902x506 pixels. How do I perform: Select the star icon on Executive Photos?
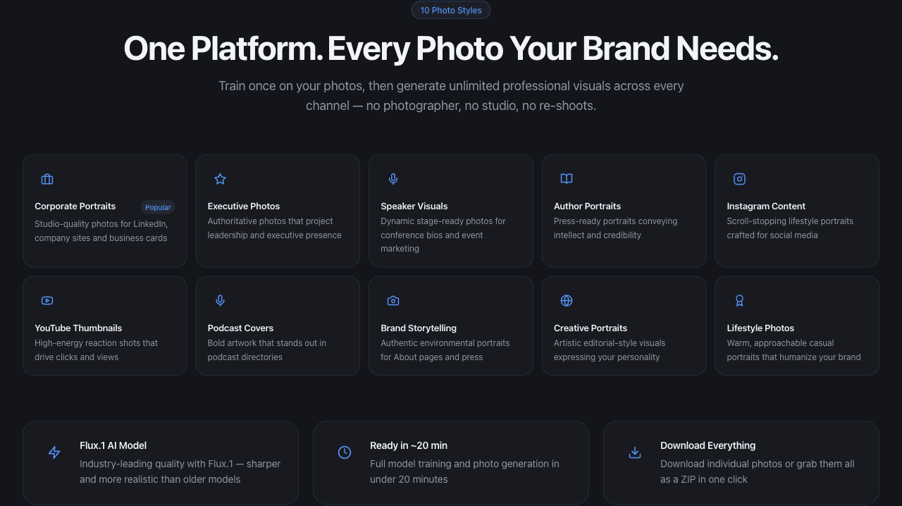point(220,179)
